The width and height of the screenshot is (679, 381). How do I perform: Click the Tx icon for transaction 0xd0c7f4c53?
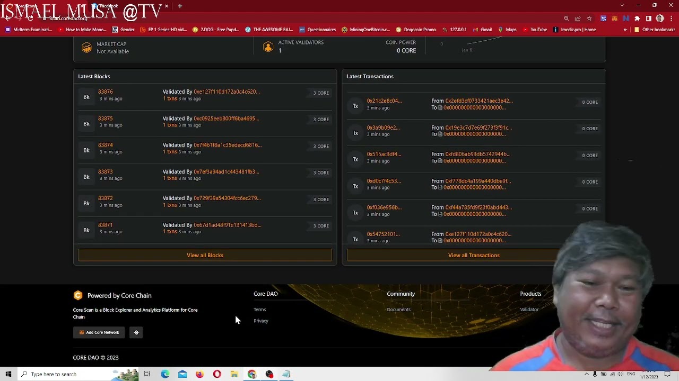click(355, 186)
